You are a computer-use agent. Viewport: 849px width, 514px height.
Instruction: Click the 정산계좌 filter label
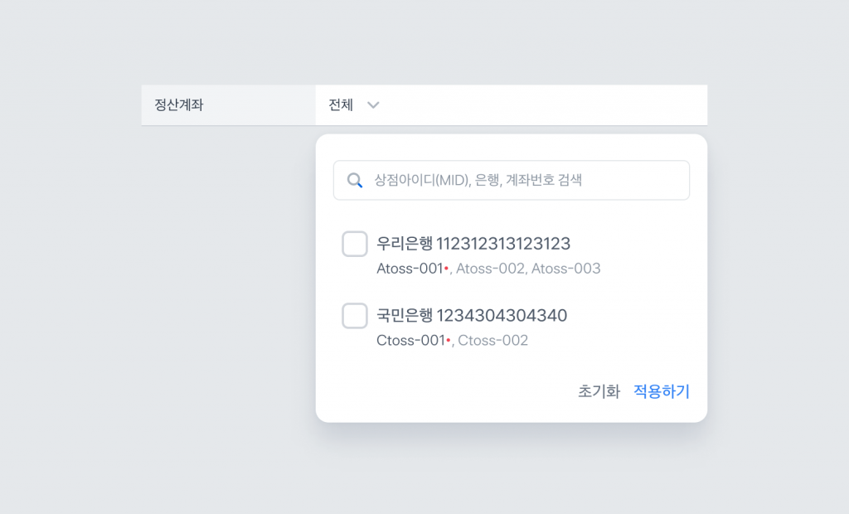pos(179,105)
